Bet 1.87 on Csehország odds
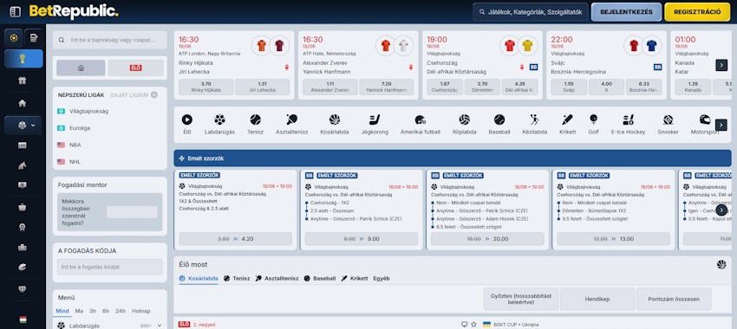This screenshot has height=329, width=737. tap(445, 87)
